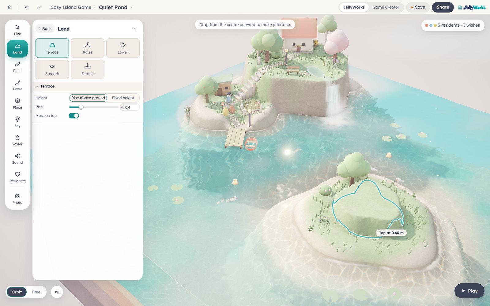Screen dimensions: 490x306
Task: Open the Sound tool in sidebar
Action: 17,159
